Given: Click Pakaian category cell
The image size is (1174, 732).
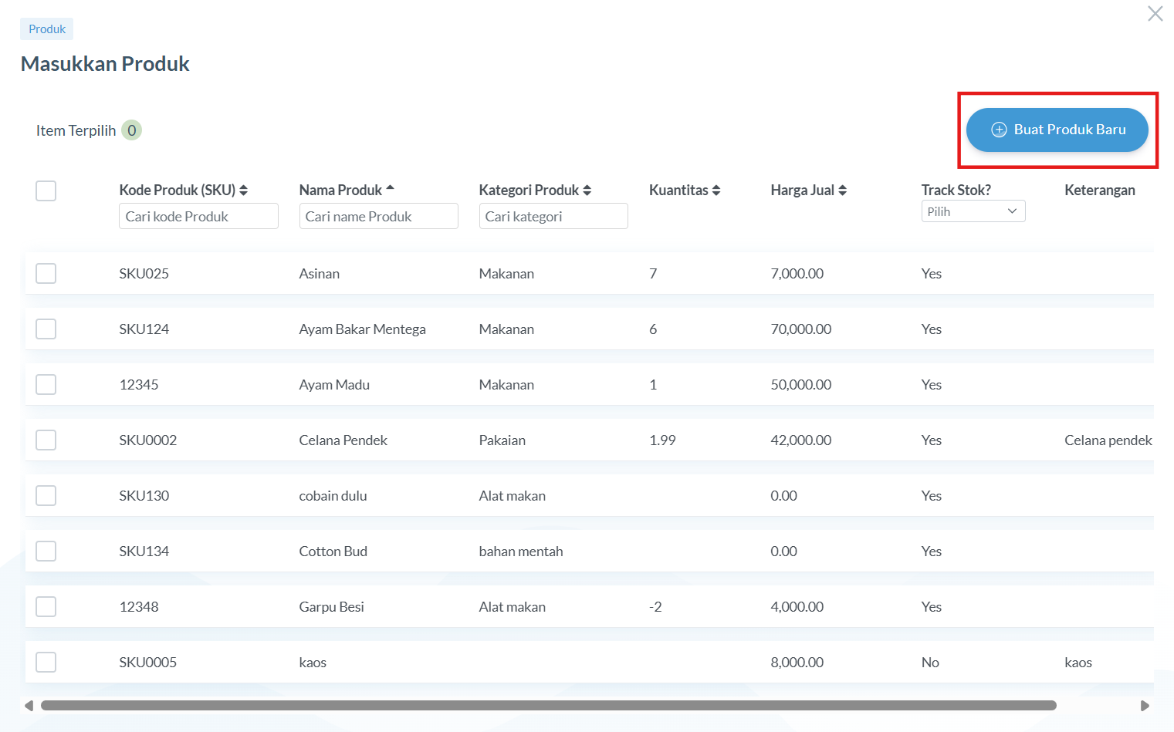Looking at the screenshot, I should tap(502, 440).
